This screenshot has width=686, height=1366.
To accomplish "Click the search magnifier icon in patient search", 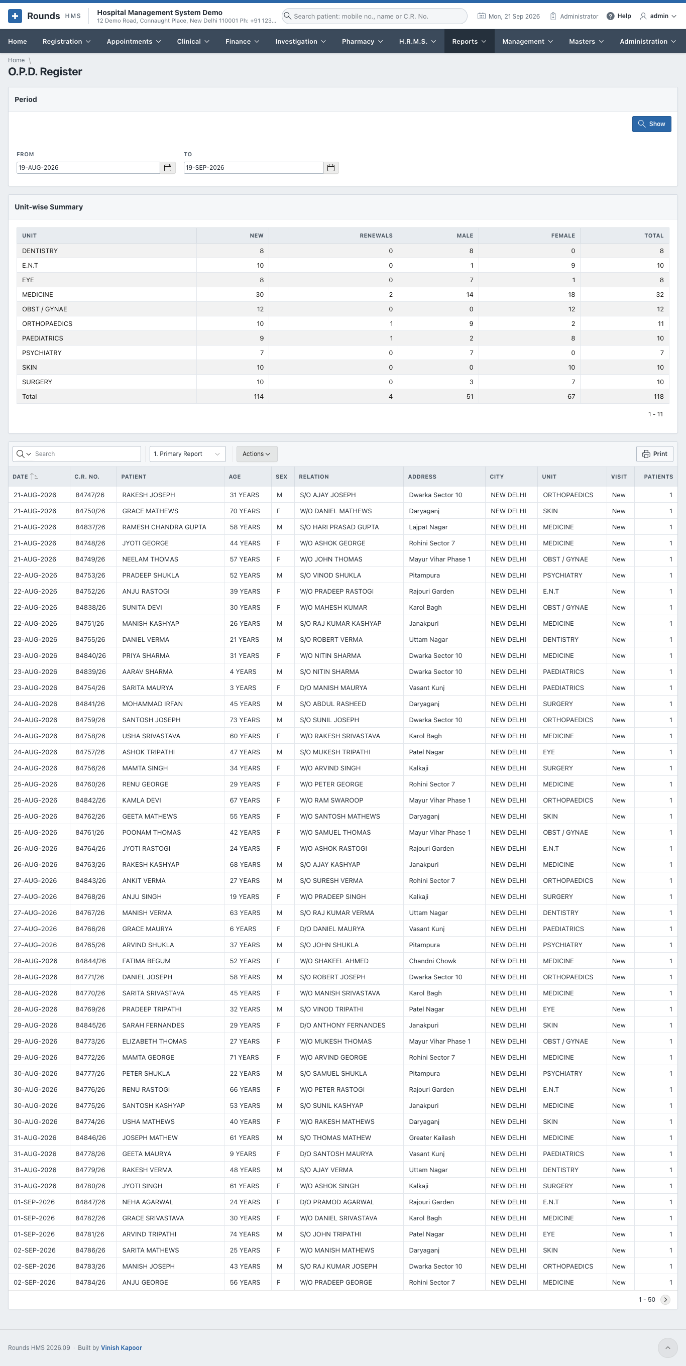I will [x=287, y=16].
